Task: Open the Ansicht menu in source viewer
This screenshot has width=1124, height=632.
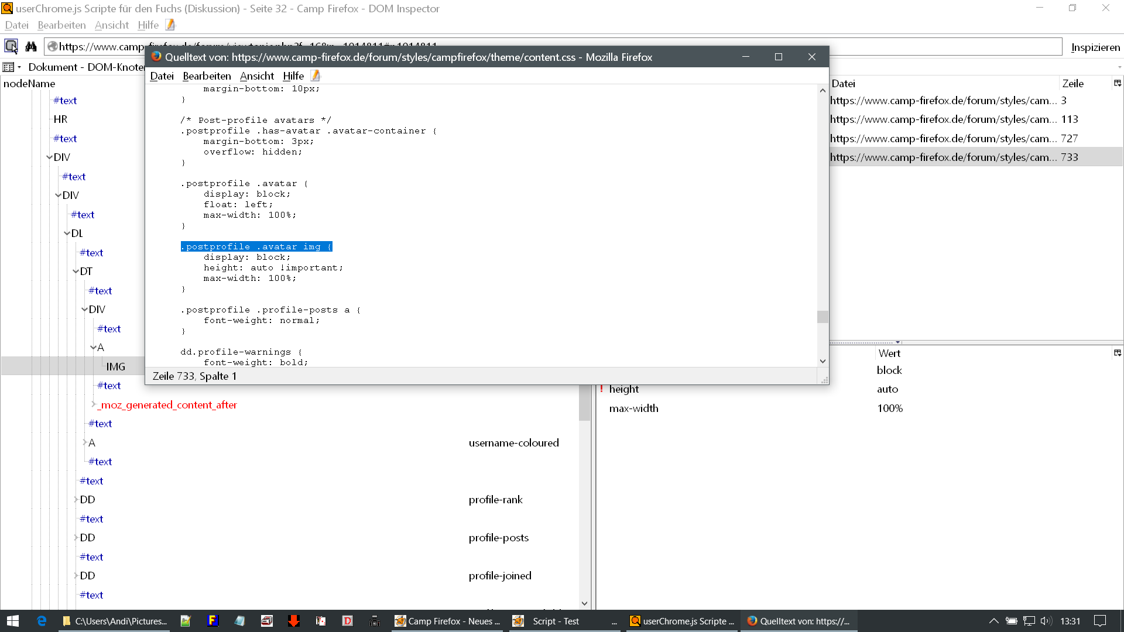Action: [256, 76]
